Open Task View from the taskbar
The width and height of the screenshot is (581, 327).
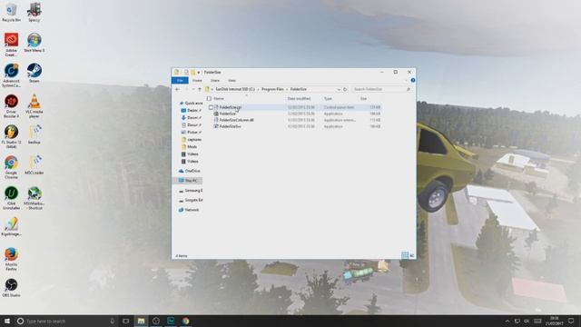[x=126, y=321]
